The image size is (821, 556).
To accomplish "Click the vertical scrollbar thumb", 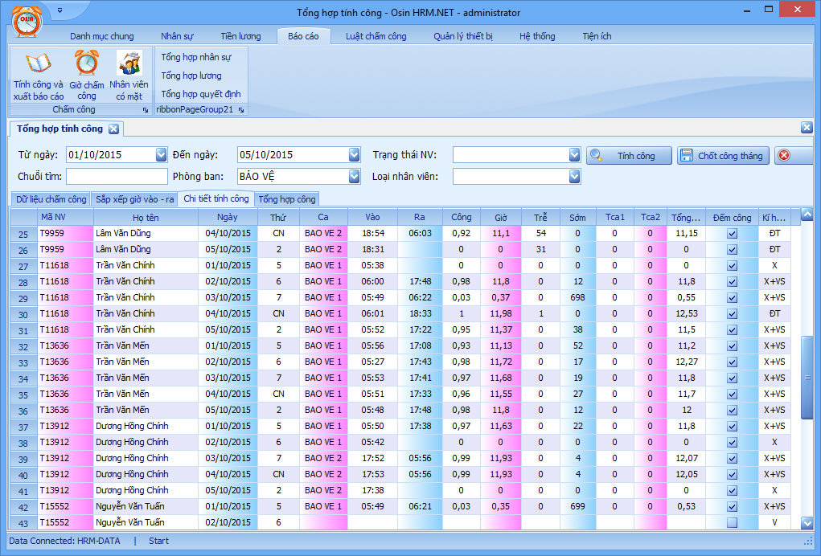I will coord(807,376).
